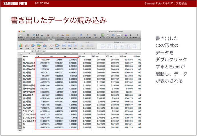The width and height of the screenshot is (197, 136).
Task: Open the Toolbox (ツール) icon
Action: click(108, 35)
